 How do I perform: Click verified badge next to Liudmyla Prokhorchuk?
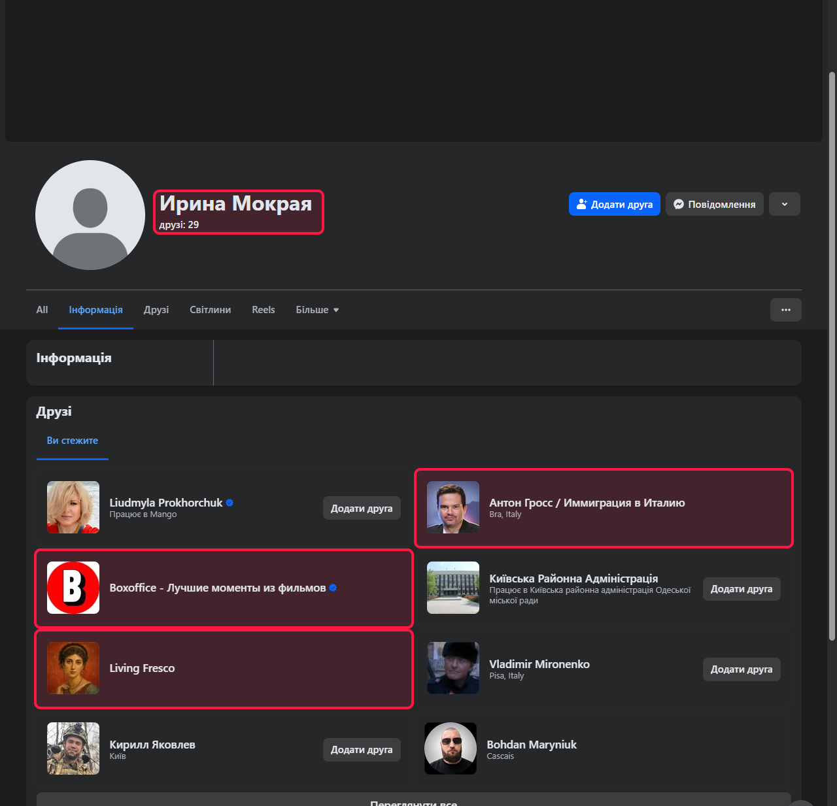click(230, 503)
